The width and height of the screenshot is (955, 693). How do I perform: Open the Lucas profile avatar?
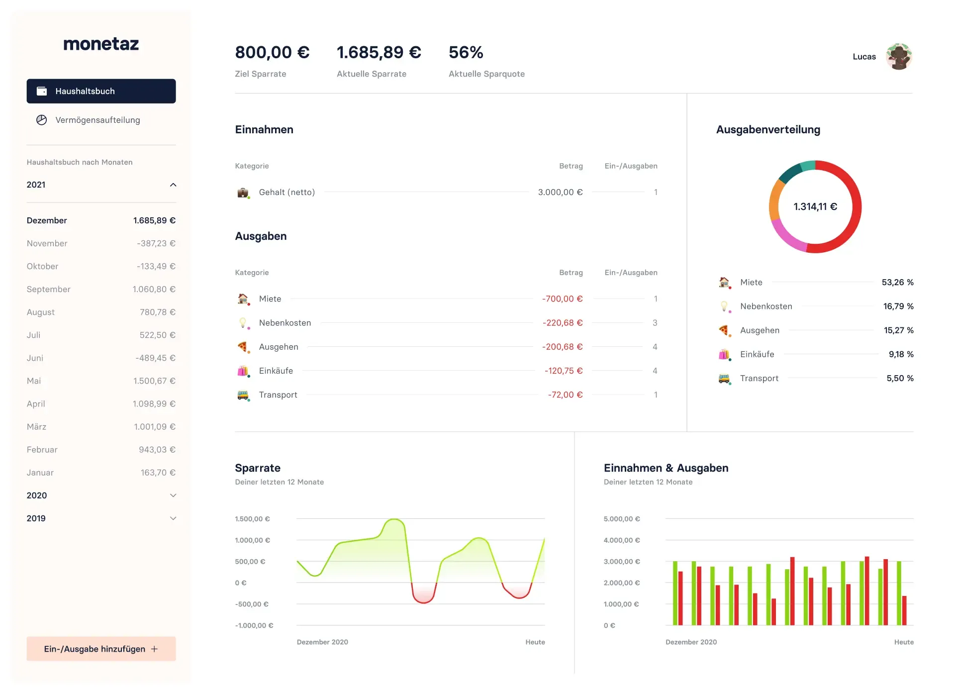pos(899,56)
